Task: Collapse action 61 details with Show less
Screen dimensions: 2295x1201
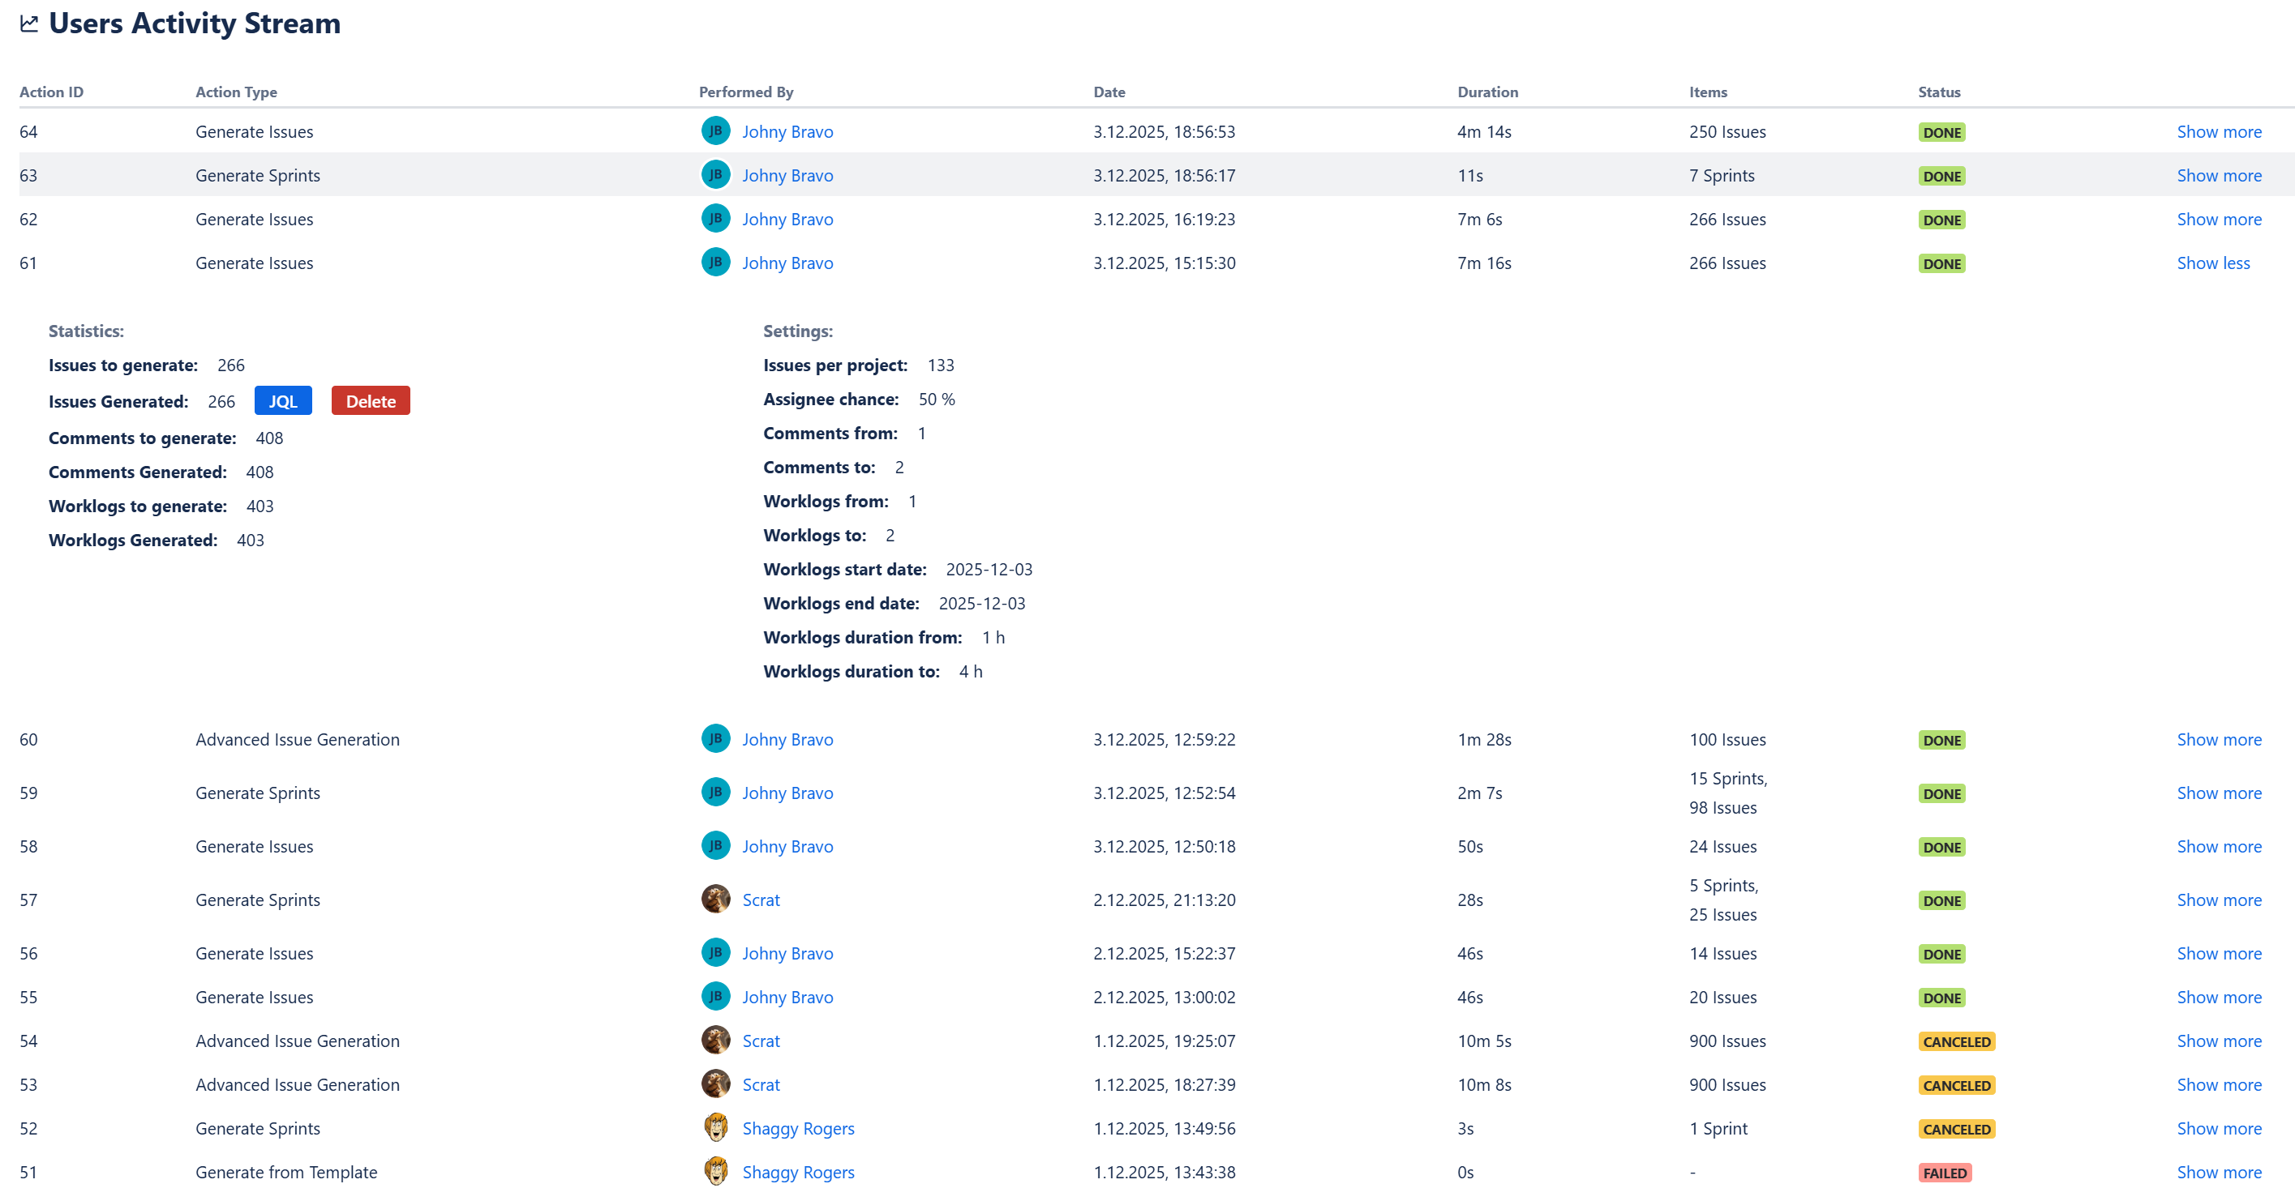Action: [x=2212, y=263]
